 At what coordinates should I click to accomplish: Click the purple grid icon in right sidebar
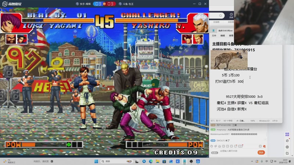pos(287,134)
